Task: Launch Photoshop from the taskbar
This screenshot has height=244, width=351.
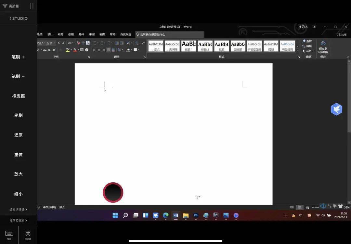Action: tap(196, 215)
